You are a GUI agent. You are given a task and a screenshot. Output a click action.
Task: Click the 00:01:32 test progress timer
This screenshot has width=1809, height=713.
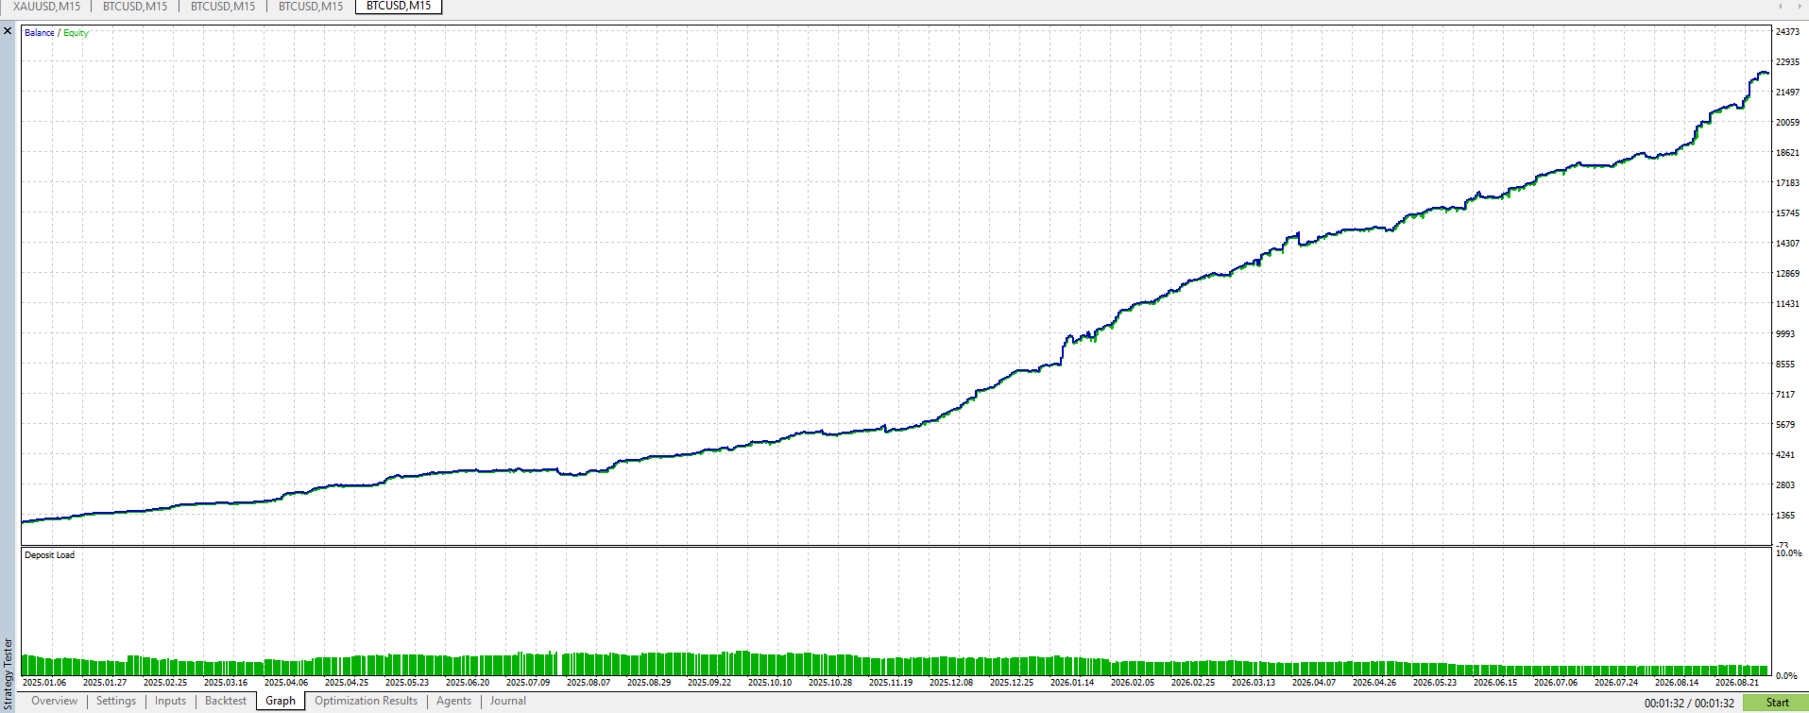pos(1689,703)
